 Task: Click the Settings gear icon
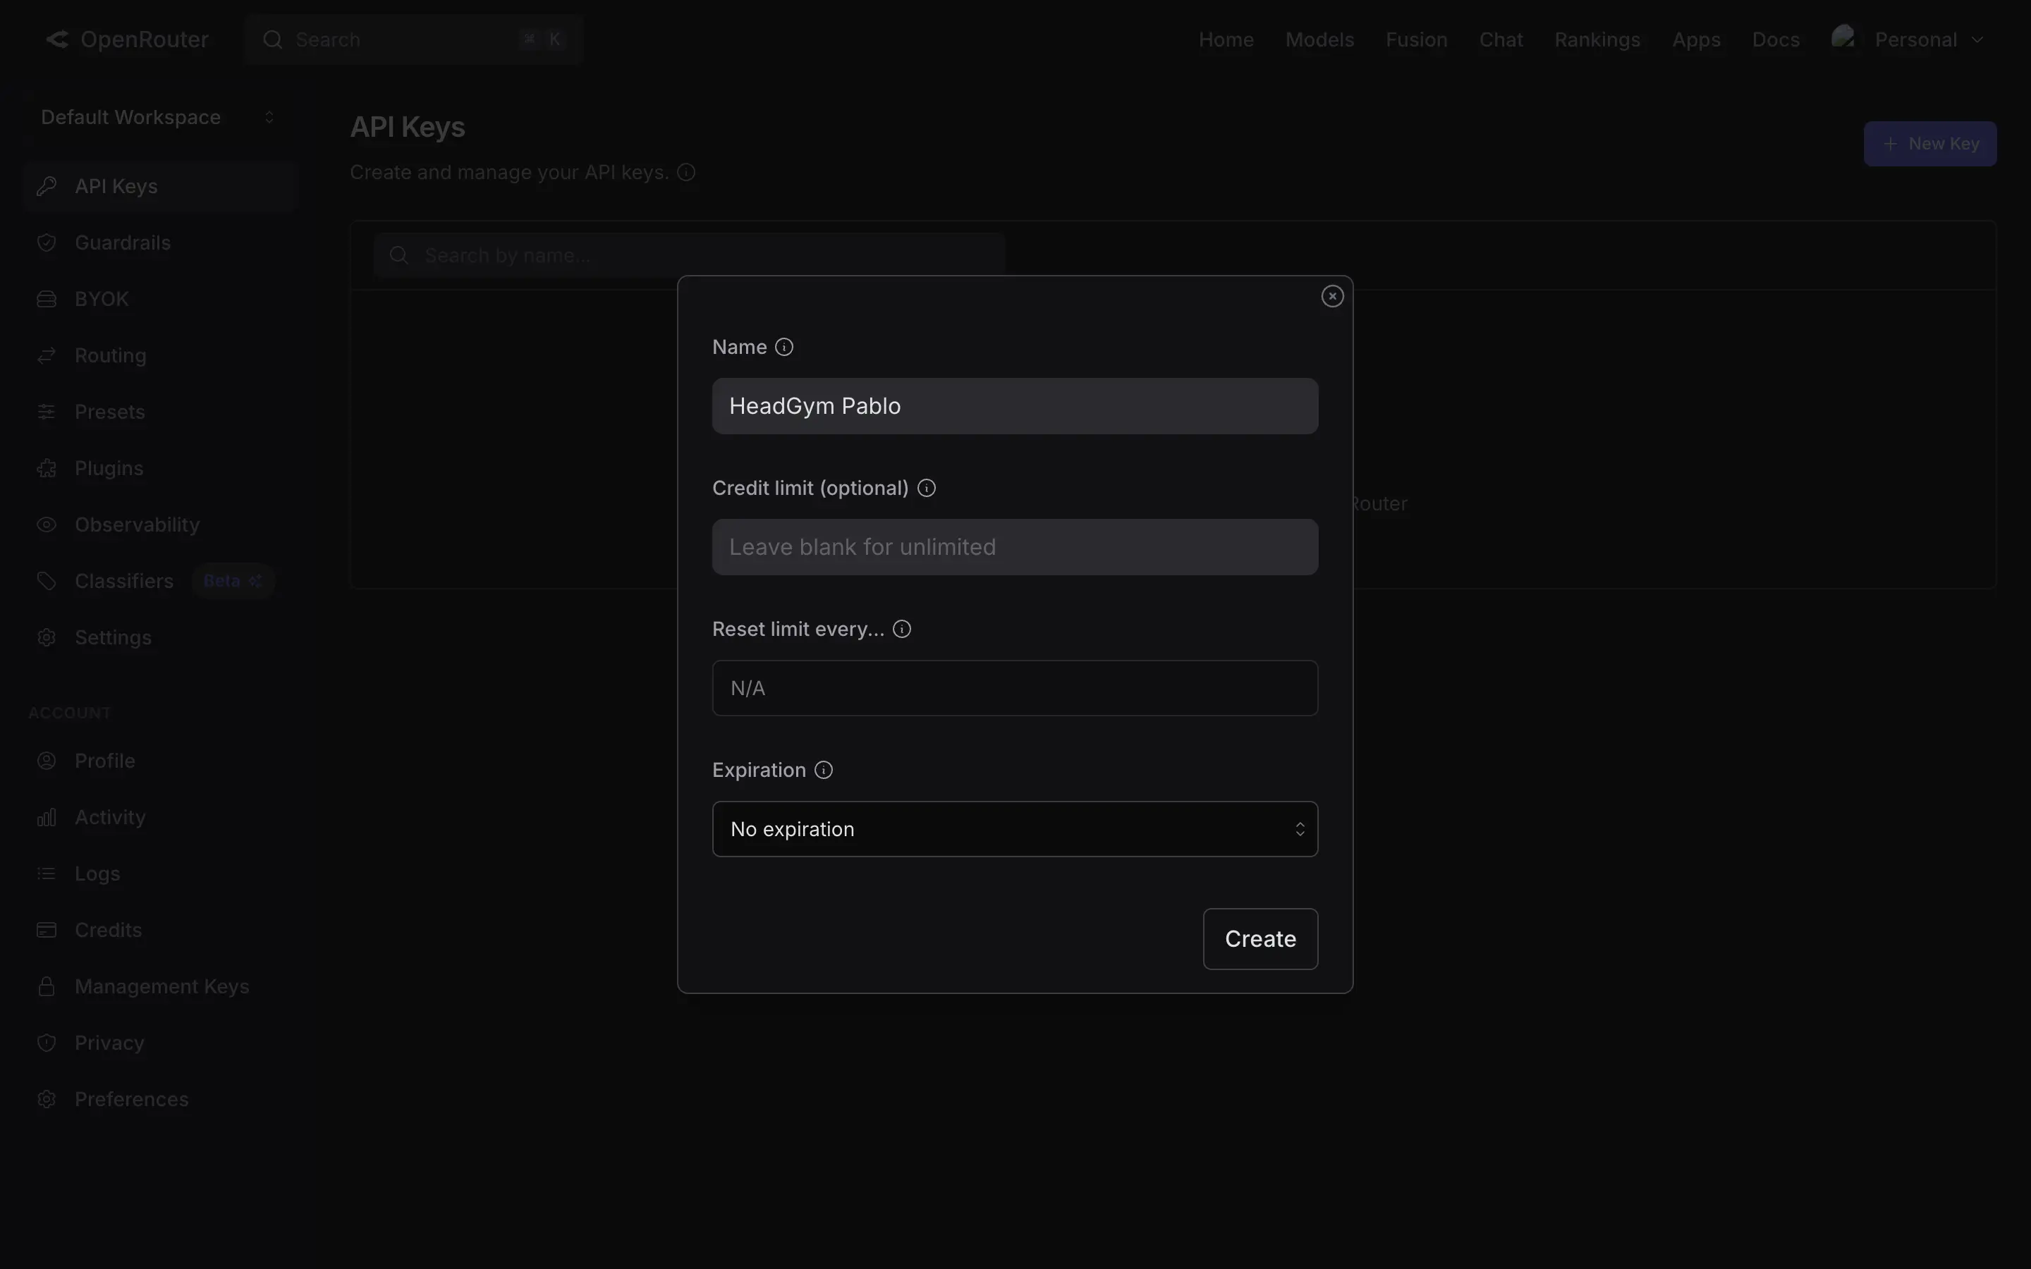[47, 638]
